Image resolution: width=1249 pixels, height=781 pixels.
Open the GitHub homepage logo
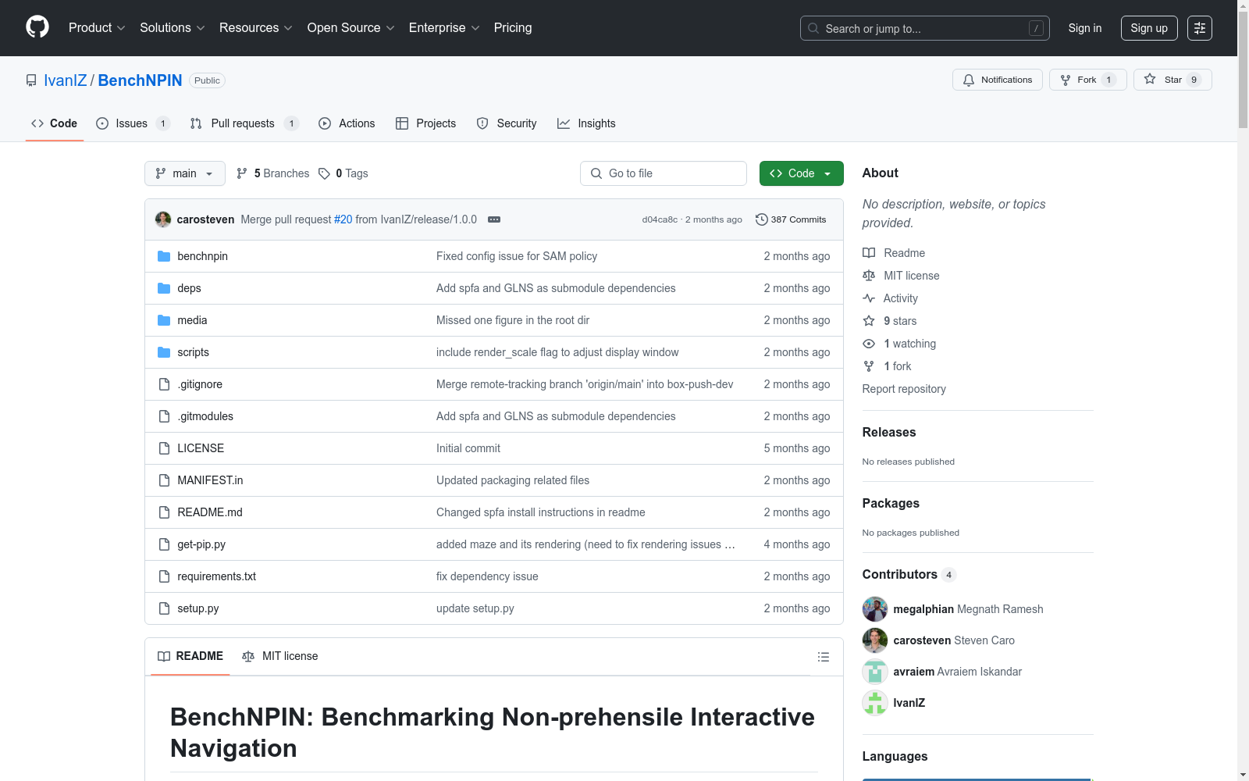pyautogui.click(x=37, y=27)
